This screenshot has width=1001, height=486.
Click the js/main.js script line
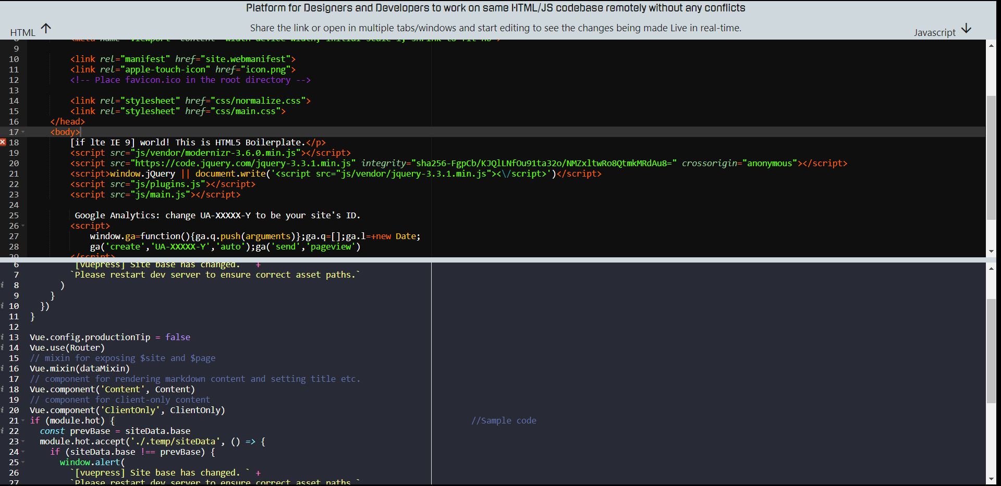pos(155,194)
